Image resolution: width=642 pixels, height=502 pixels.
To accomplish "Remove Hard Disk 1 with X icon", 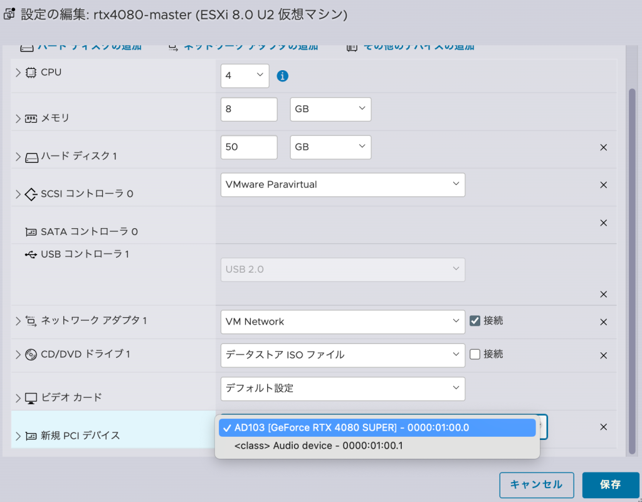I will pos(603,147).
